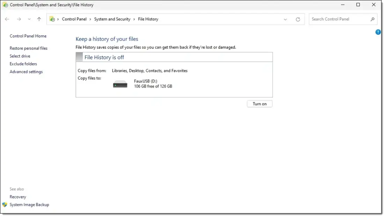Click 'File History is off' status heading

pyautogui.click(x=104, y=58)
